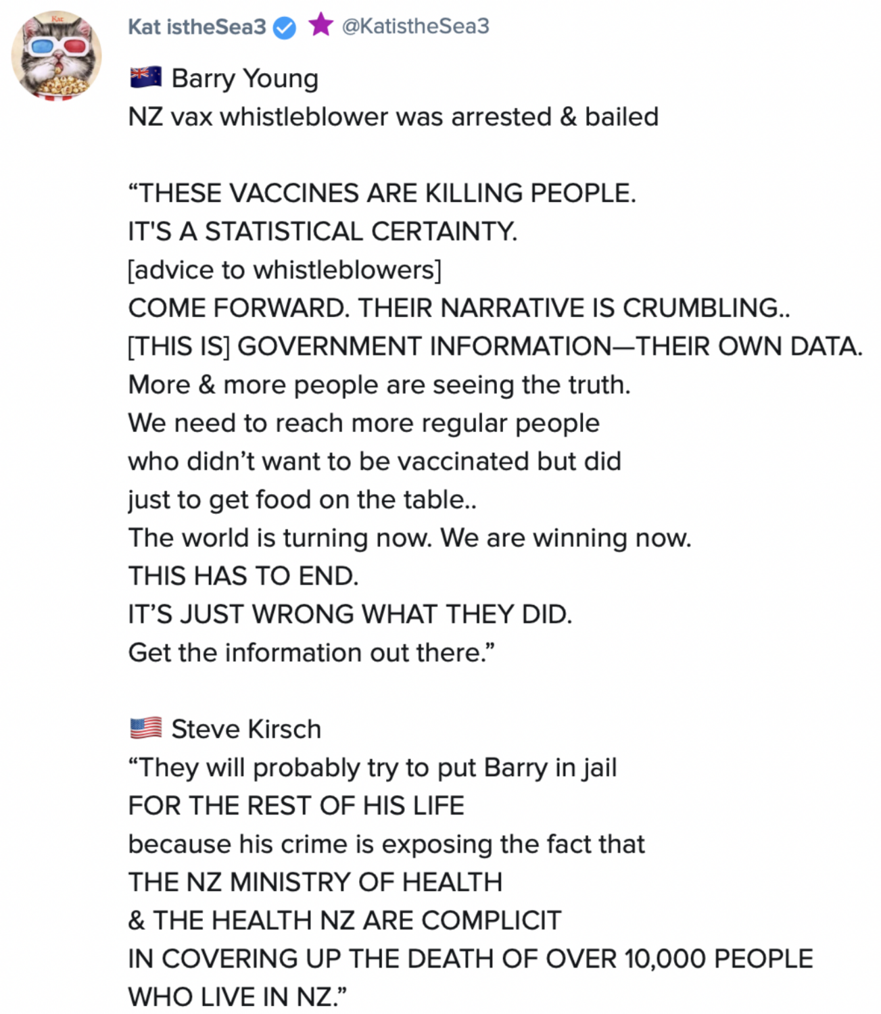Click the blue verified checkmark badge
The width and height of the screenshot is (881, 1014).
point(285,28)
